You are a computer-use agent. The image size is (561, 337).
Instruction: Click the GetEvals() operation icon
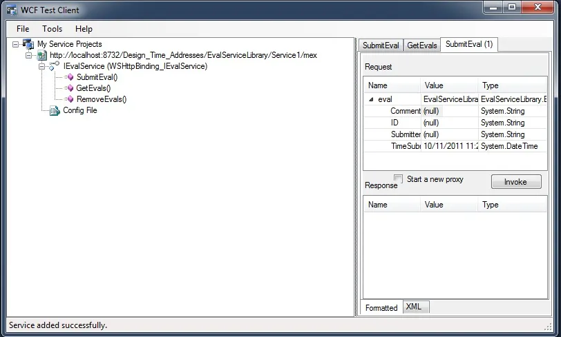coord(70,88)
